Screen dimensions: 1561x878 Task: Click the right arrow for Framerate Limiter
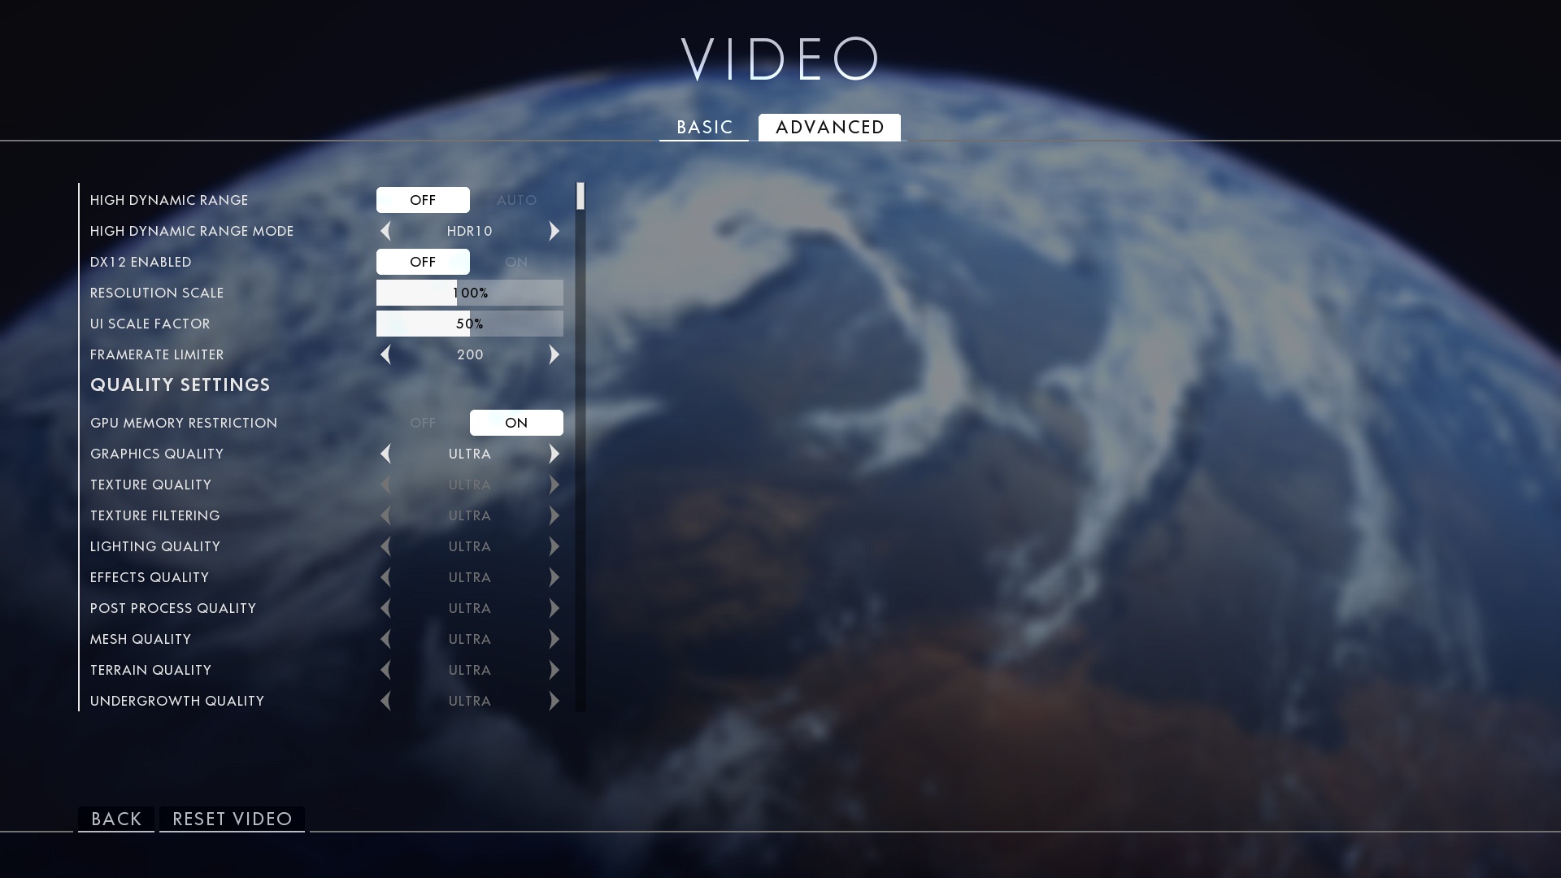tap(554, 354)
